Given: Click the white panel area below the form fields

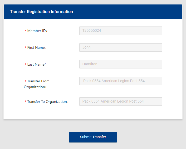Looking at the screenshot, I should tap(93, 113).
